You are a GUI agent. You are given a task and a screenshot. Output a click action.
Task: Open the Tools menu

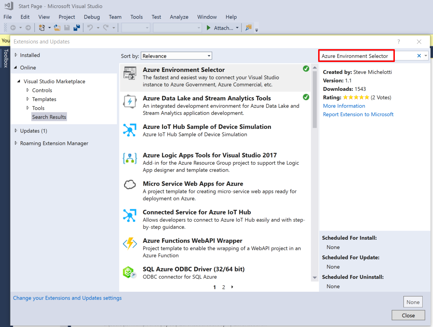click(136, 17)
